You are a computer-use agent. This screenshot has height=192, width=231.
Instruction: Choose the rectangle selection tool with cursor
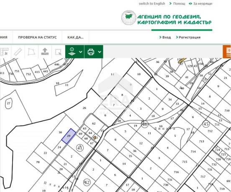point(58,52)
